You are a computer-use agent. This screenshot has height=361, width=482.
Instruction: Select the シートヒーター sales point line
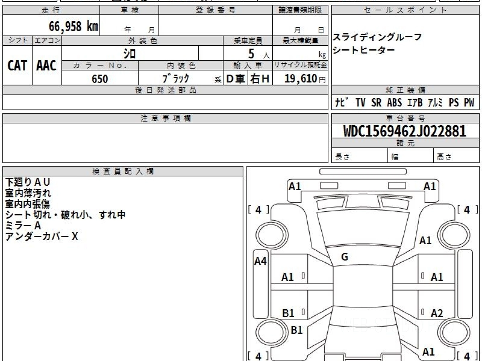point(364,50)
